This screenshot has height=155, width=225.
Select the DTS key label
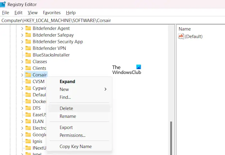tap(37, 108)
